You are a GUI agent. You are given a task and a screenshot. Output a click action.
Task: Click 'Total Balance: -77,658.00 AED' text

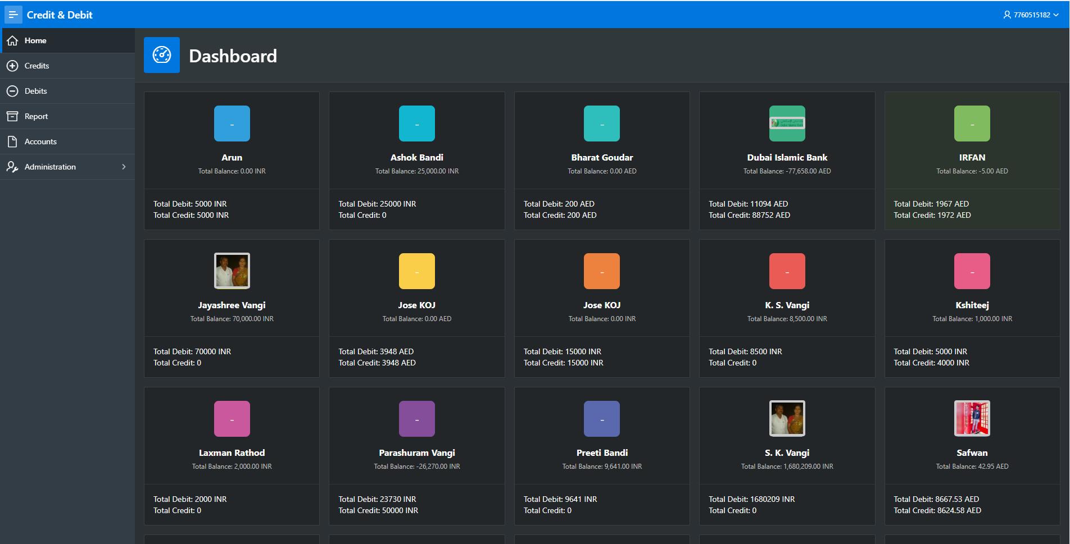[x=787, y=171]
